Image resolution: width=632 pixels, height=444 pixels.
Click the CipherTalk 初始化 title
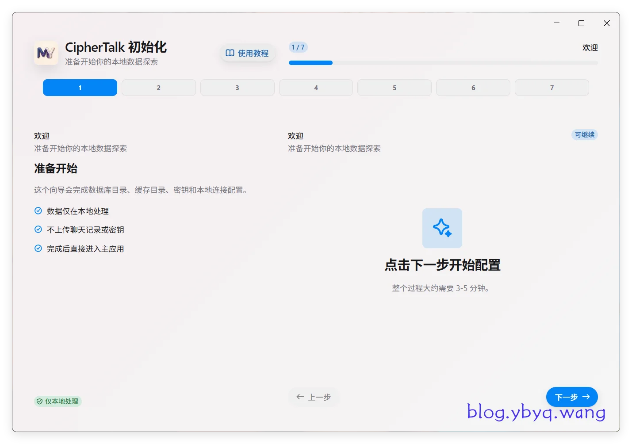coord(116,47)
